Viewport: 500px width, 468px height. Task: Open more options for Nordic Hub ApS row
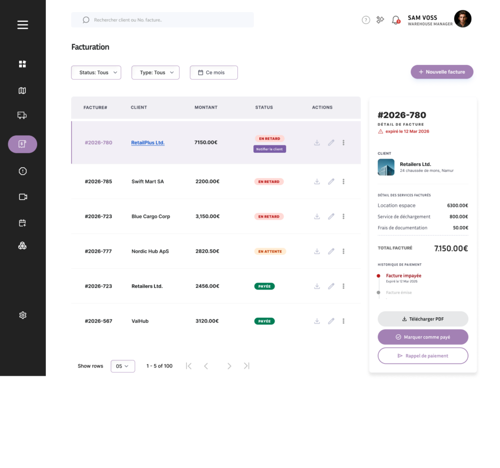[x=343, y=251]
